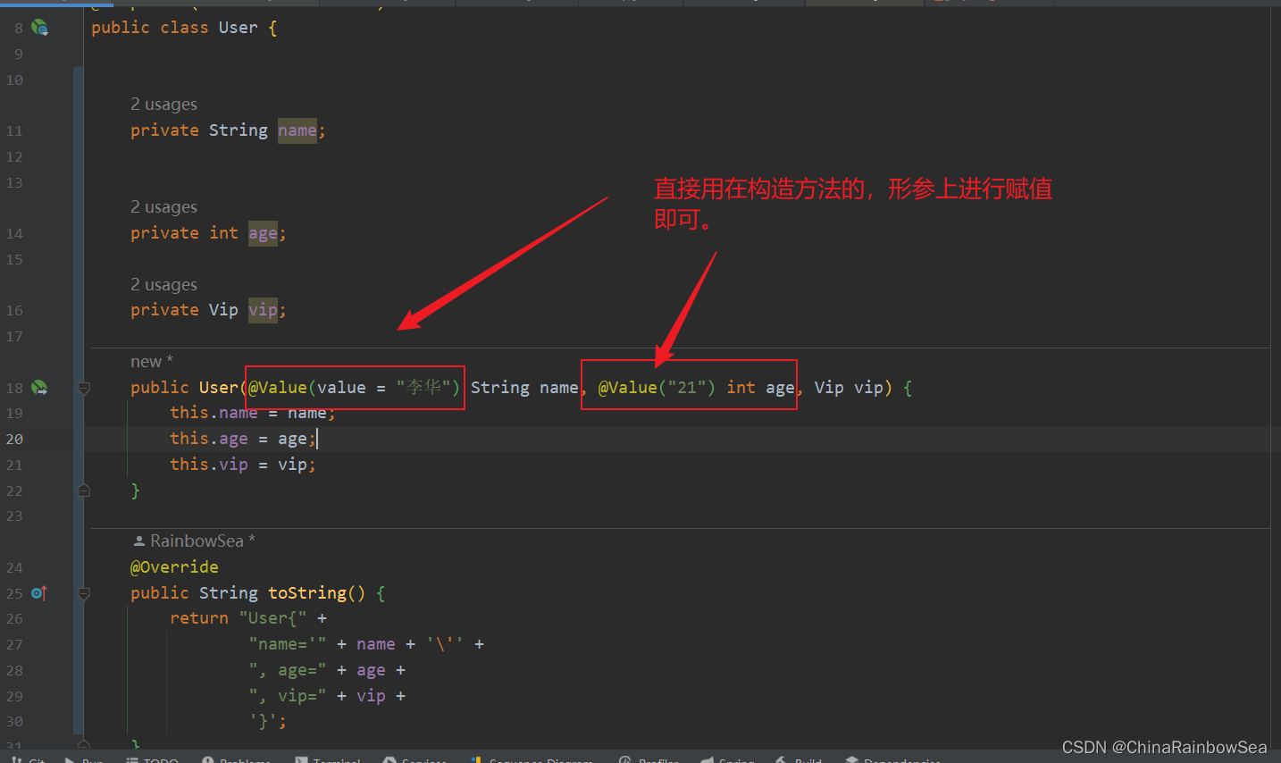Click line number 14 in the gutter

coord(14,233)
